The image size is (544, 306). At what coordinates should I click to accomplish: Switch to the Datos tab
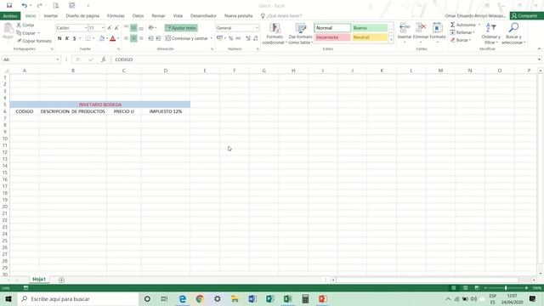pos(138,16)
